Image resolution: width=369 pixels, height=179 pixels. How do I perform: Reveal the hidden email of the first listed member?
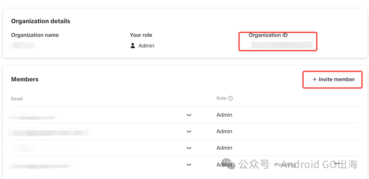click(189, 115)
